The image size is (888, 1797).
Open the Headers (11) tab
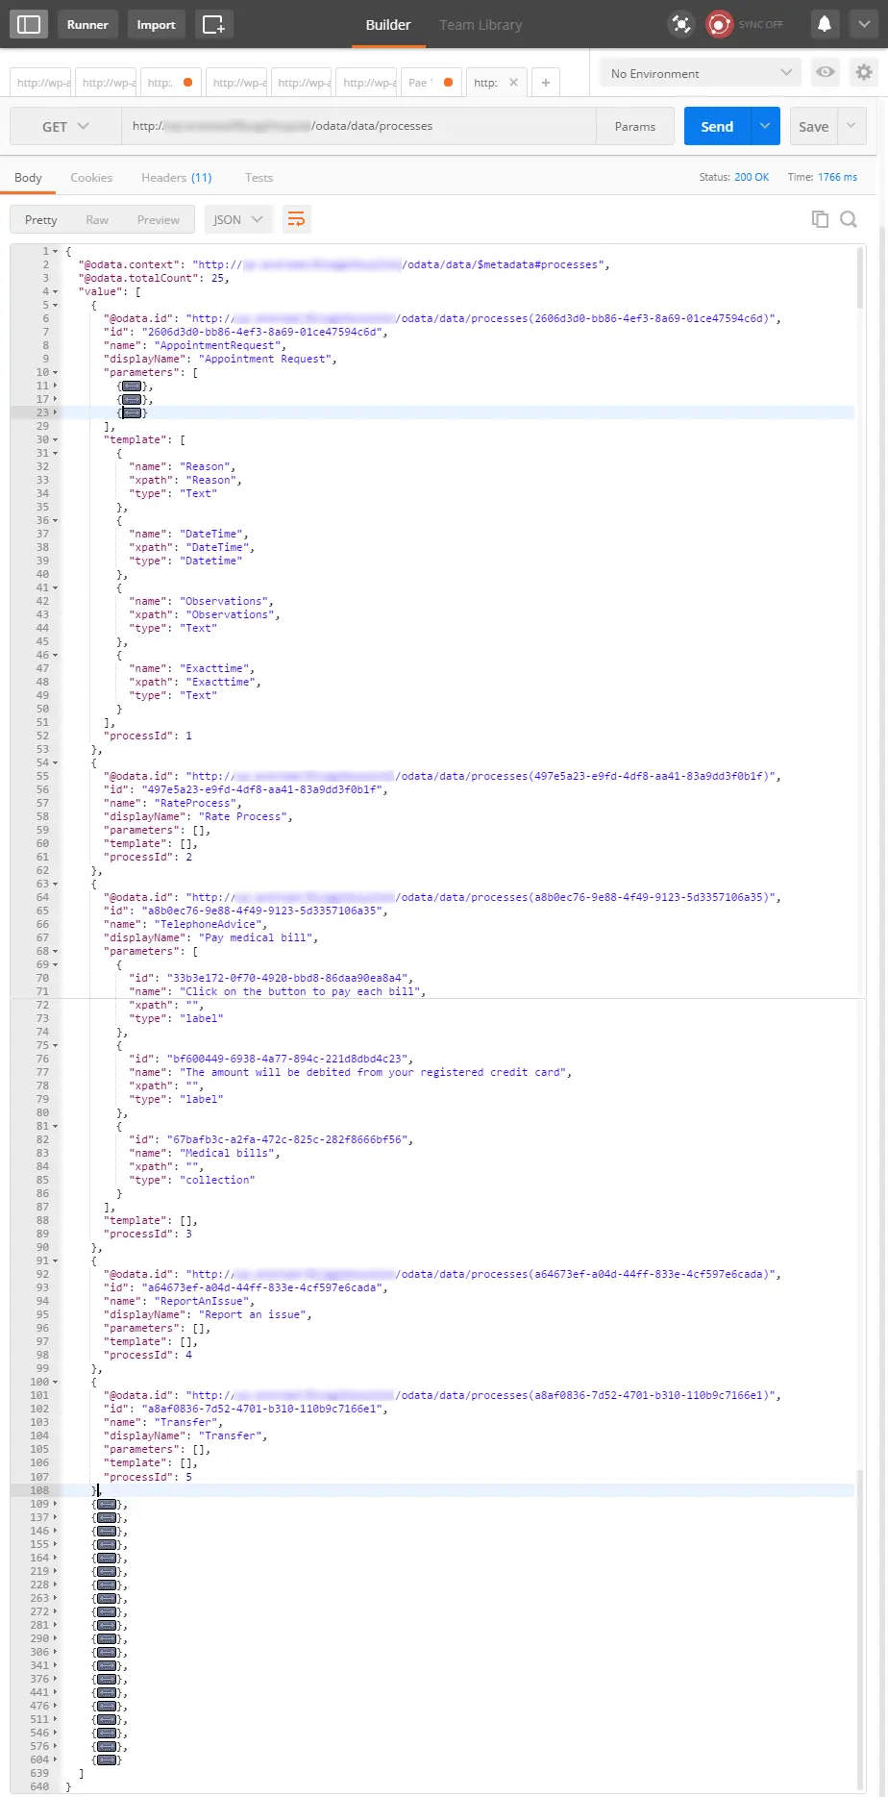point(176,178)
